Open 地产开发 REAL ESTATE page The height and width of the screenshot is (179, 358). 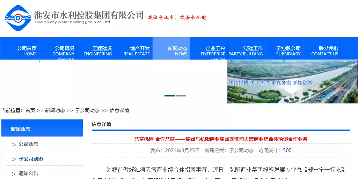pos(137,51)
